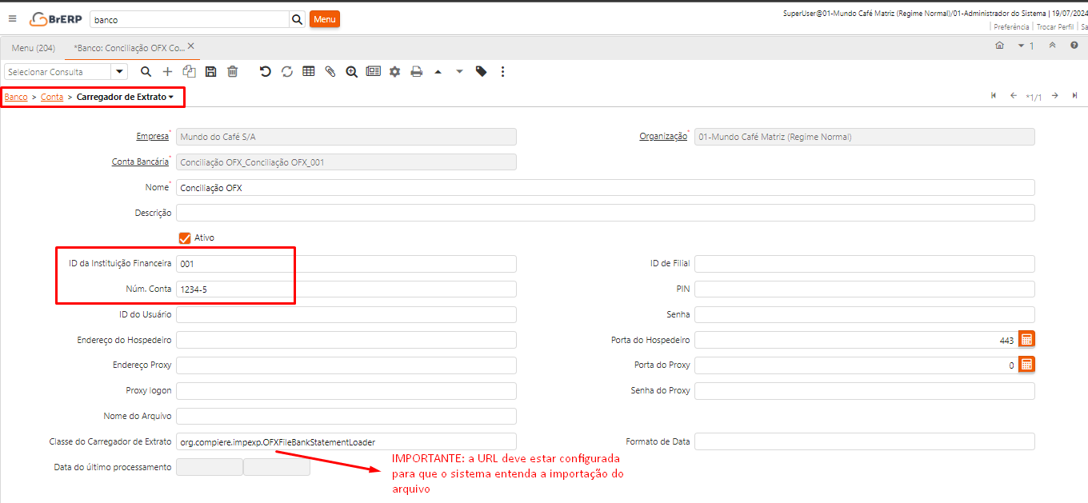Click the save record icon
1088x503 pixels.
(x=210, y=72)
